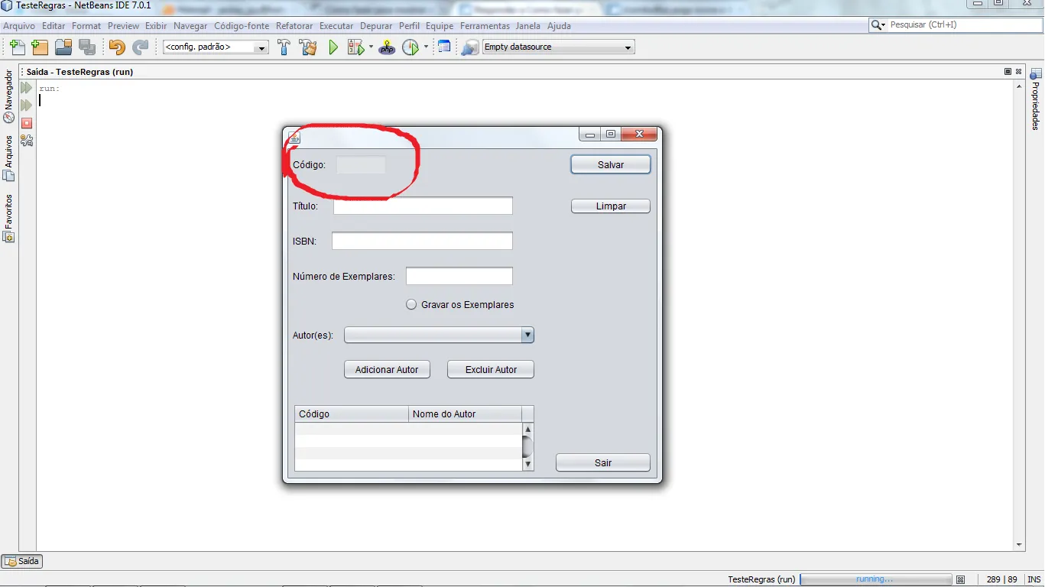Image resolution: width=1045 pixels, height=587 pixels.
Task: Click the Salvar button
Action: pyautogui.click(x=611, y=165)
